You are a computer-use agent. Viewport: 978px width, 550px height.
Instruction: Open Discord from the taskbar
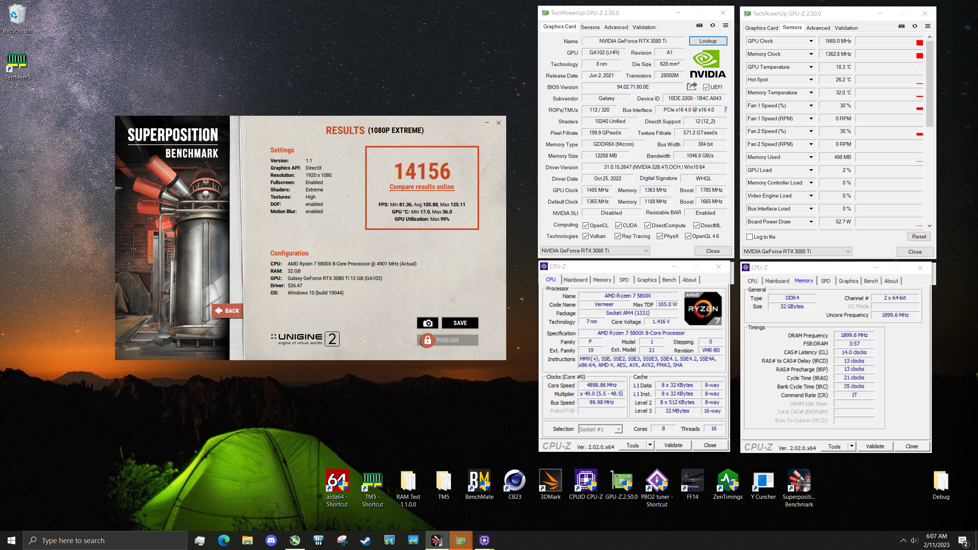pos(271,540)
